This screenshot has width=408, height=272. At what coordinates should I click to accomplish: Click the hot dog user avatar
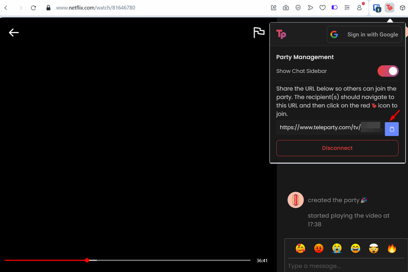click(x=295, y=200)
